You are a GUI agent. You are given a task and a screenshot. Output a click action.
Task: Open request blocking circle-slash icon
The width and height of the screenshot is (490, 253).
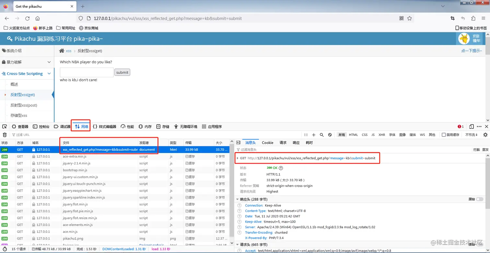[330, 135]
